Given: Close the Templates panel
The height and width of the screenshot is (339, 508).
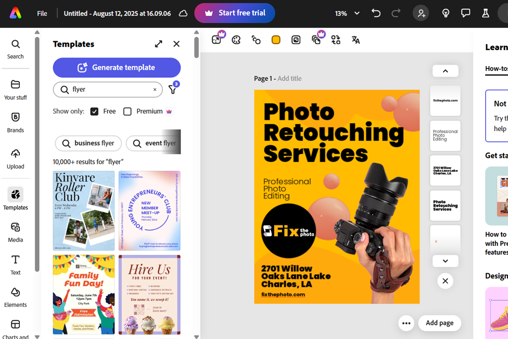Looking at the screenshot, I should pyautogui.click(x=176, y=44).
